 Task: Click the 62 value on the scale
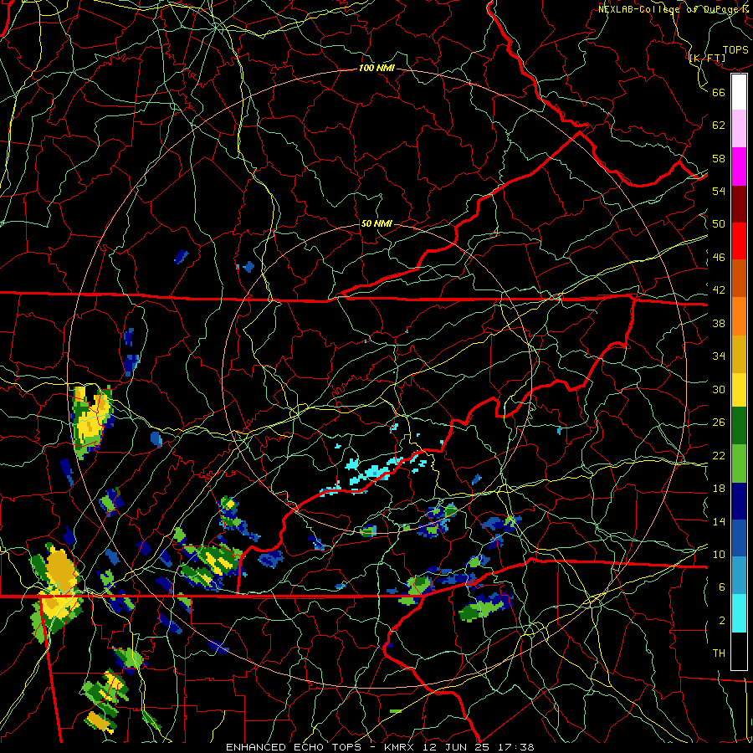(x=719, y=125)
